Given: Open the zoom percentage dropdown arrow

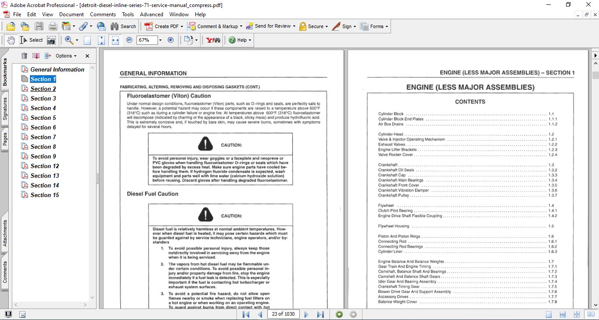Looking at the screenshot, I should [x=160, y=40].
